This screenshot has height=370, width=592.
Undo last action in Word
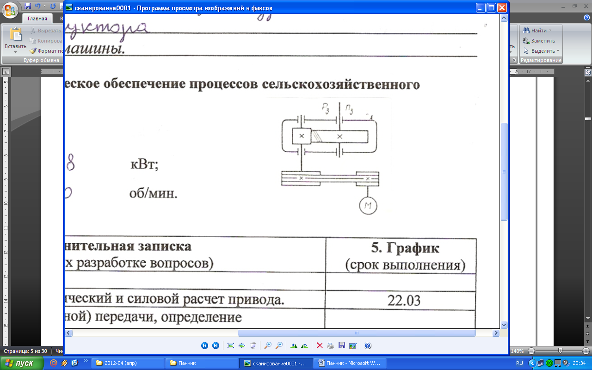(x=37, y=6)
